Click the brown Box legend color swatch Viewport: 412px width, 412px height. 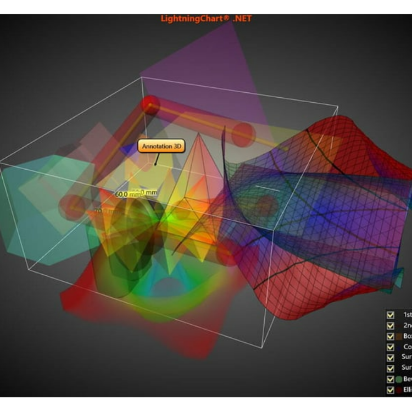coord(399,336)
